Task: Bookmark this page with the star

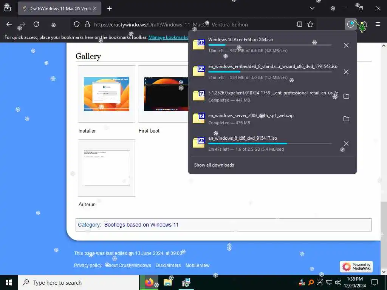Action: tap(310, 24)
